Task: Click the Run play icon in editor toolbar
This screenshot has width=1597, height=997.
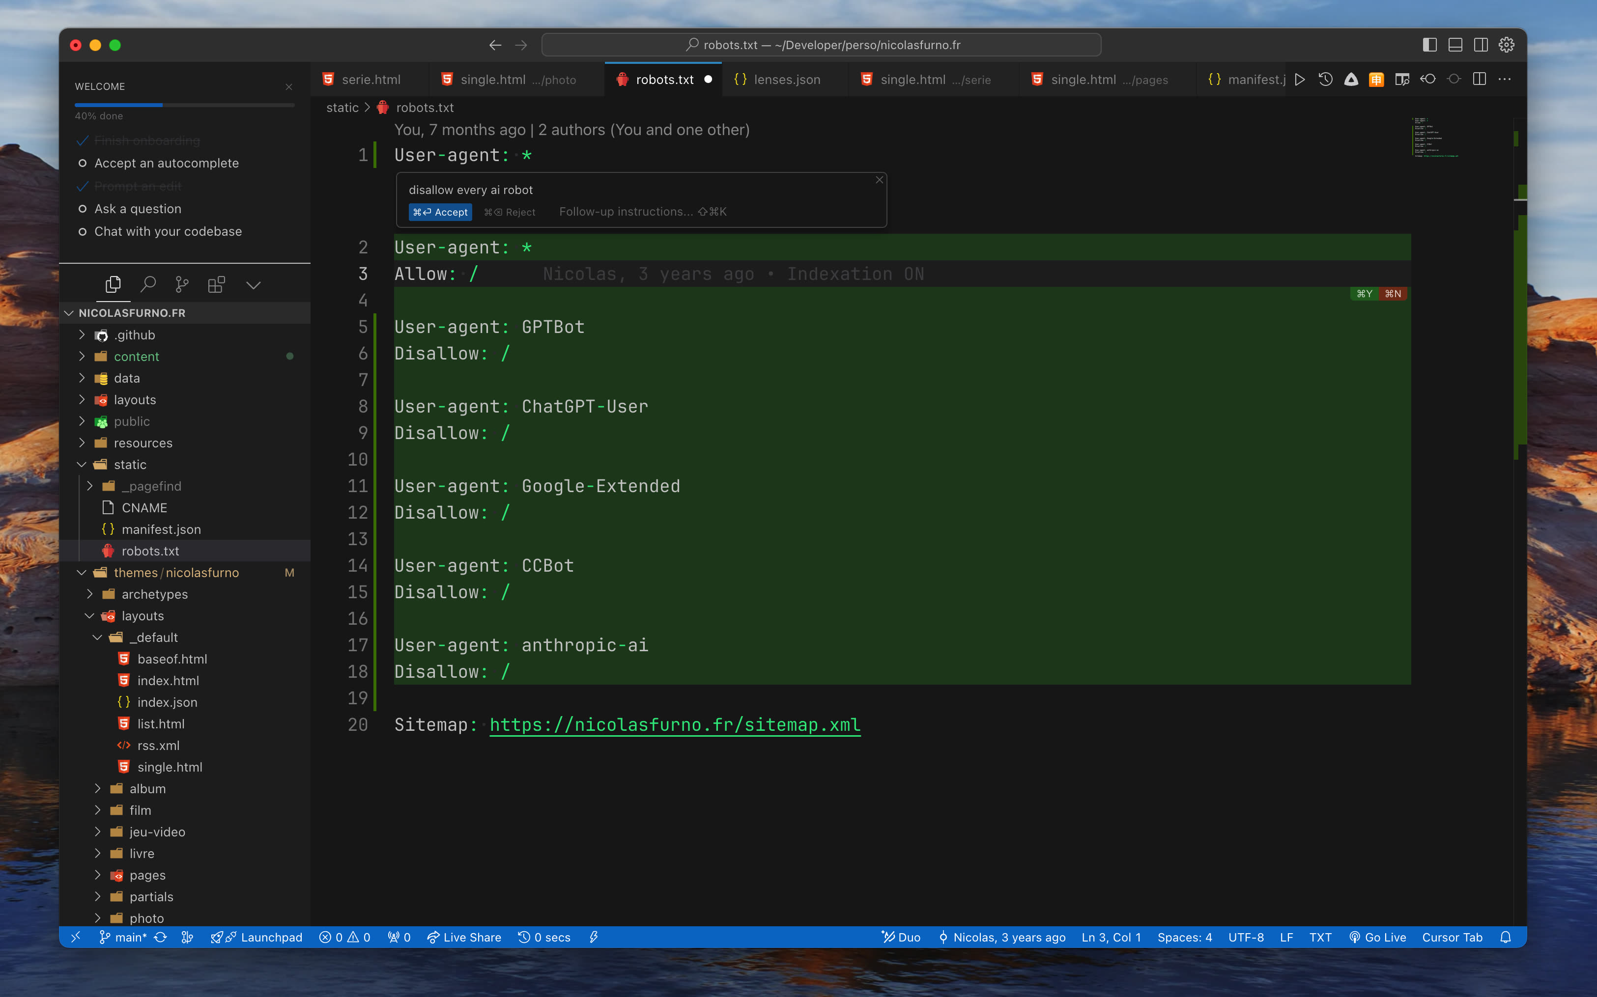Action: point(1300,79)
